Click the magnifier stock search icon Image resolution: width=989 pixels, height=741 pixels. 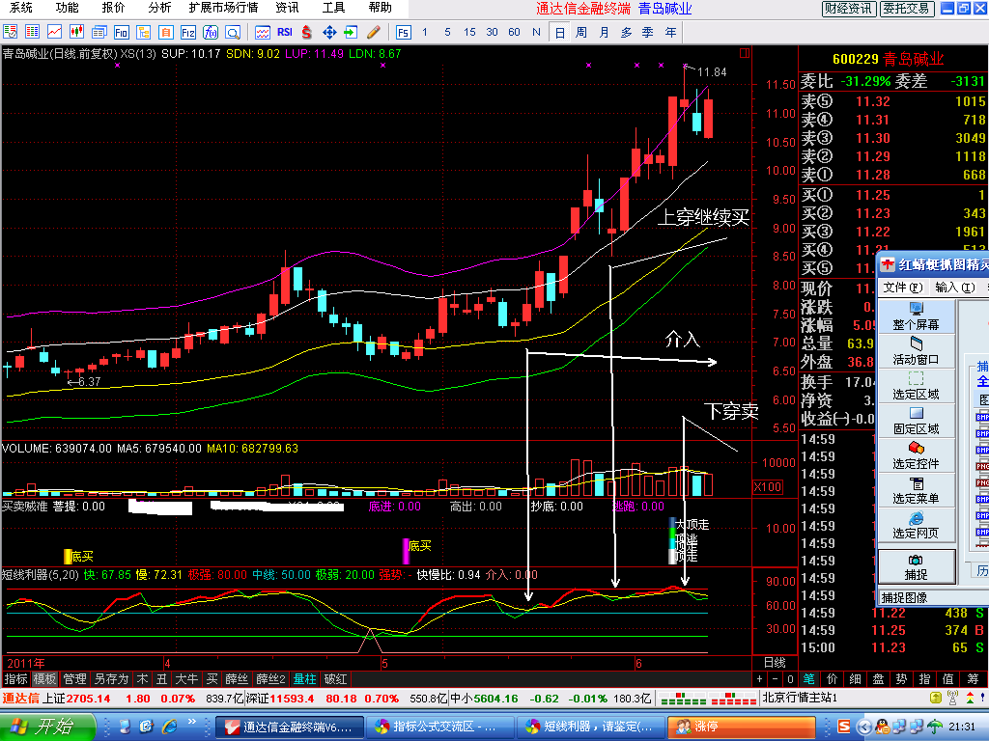(233, 32)
